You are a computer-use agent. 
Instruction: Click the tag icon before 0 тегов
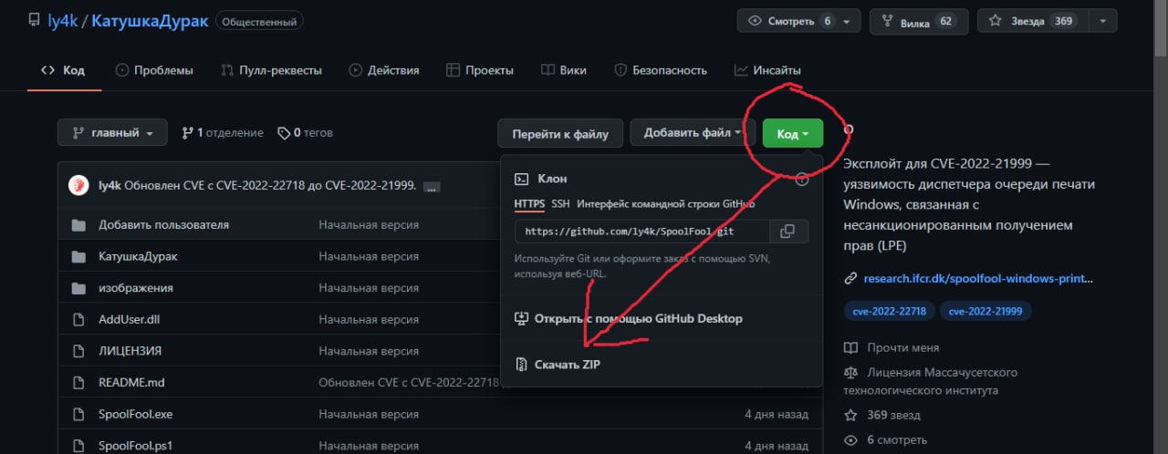(x=284, y=133)
